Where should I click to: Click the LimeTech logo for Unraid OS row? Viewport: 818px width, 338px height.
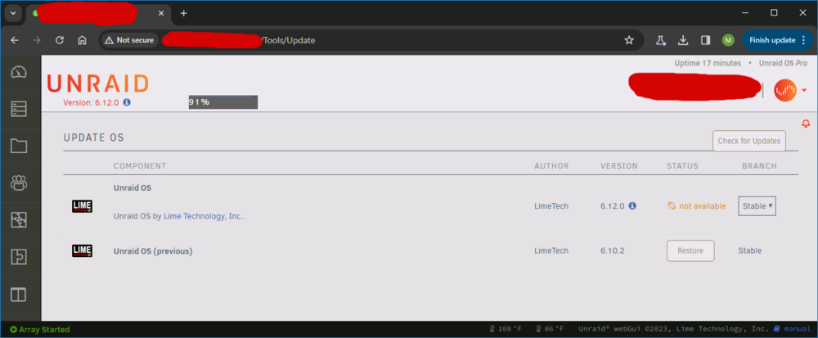click(82, 206)
